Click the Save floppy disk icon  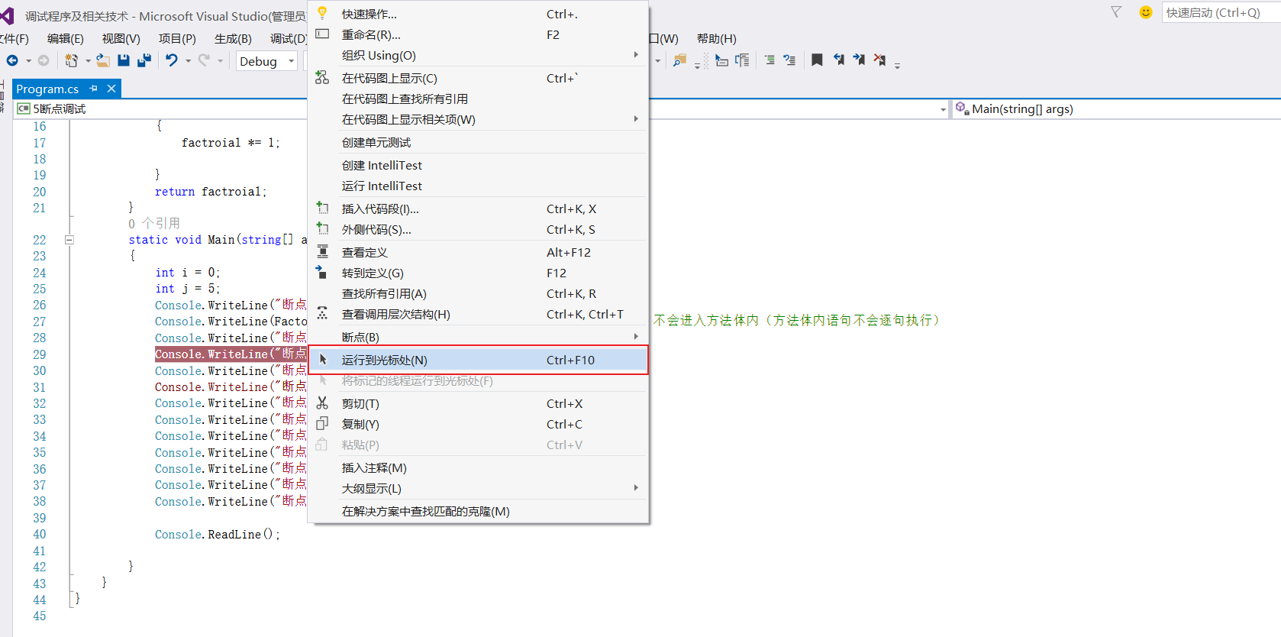[124, 60]
